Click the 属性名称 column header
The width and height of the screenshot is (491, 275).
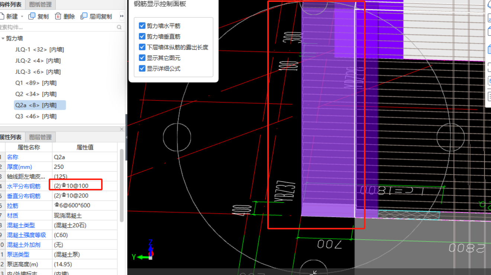(x=29, y=147)
